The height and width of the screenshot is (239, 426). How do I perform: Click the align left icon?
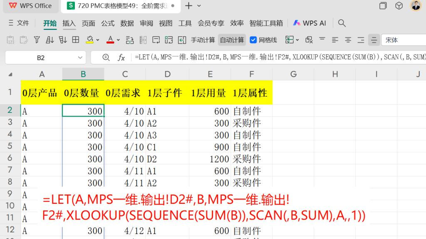[x=335, y=40]
